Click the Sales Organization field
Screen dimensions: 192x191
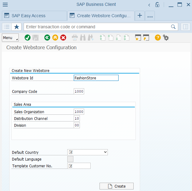coord(79,112)
